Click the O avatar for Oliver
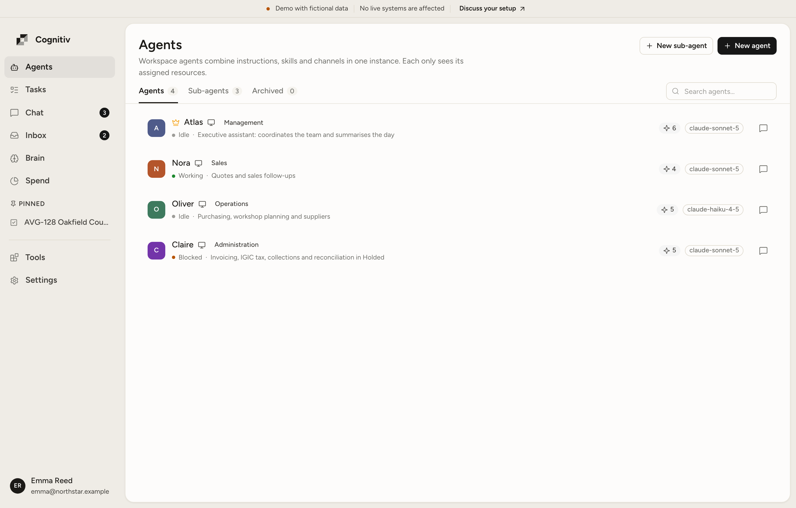The image size is (796, 508). point(156,210)
